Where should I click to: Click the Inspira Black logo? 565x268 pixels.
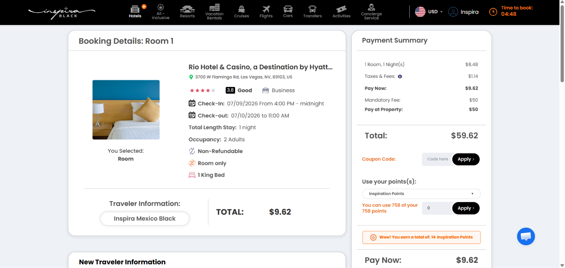[61, 12]
